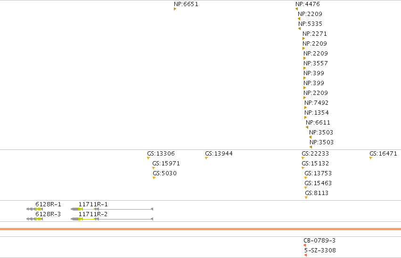Open the NP:1354 feature
This screenshot has width=401, height=258.
[316, 113]
